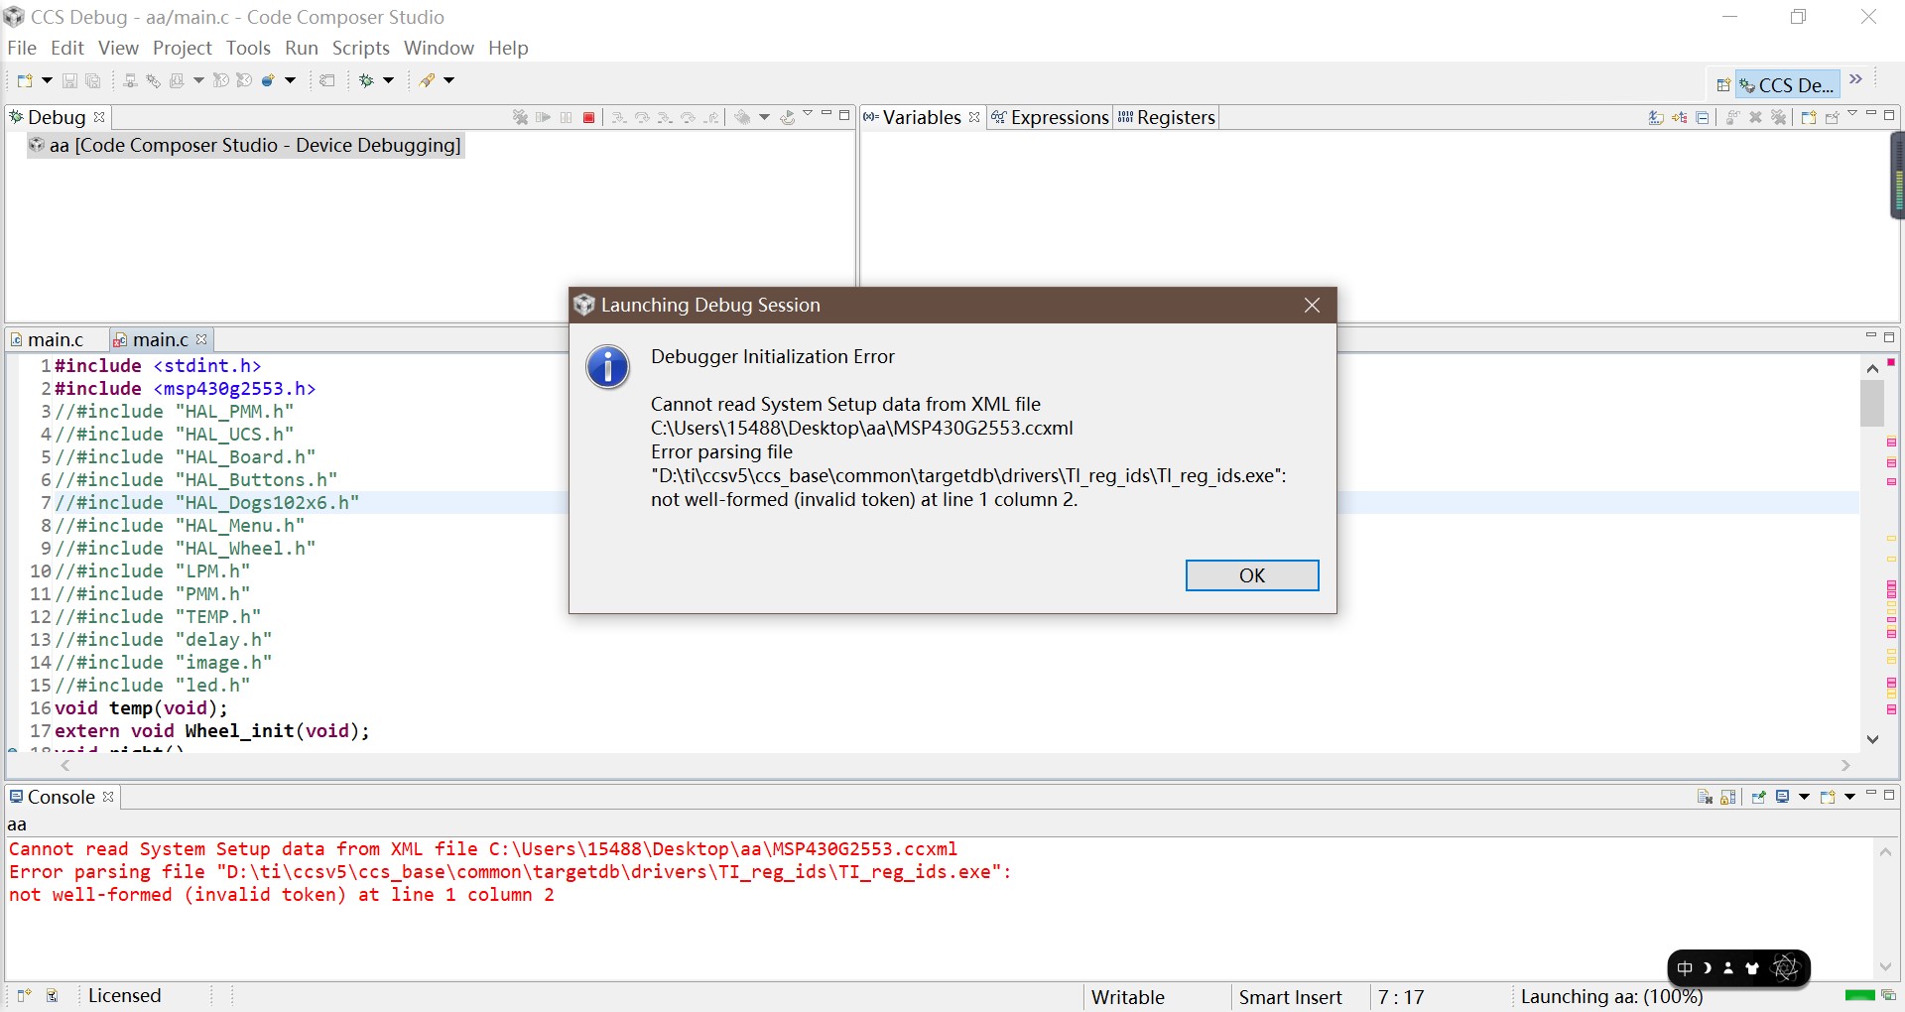This screenshot has height=1012, width=1905.
Task: Click the progress view icon in status bar
Action: pos(1888,995)
